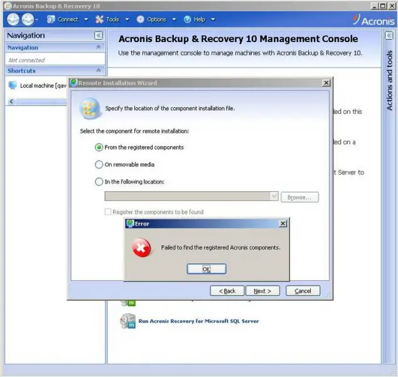Screen dimensions: 398x377
Task: Click the Connect toolbar icon
Action: (51, 19)
